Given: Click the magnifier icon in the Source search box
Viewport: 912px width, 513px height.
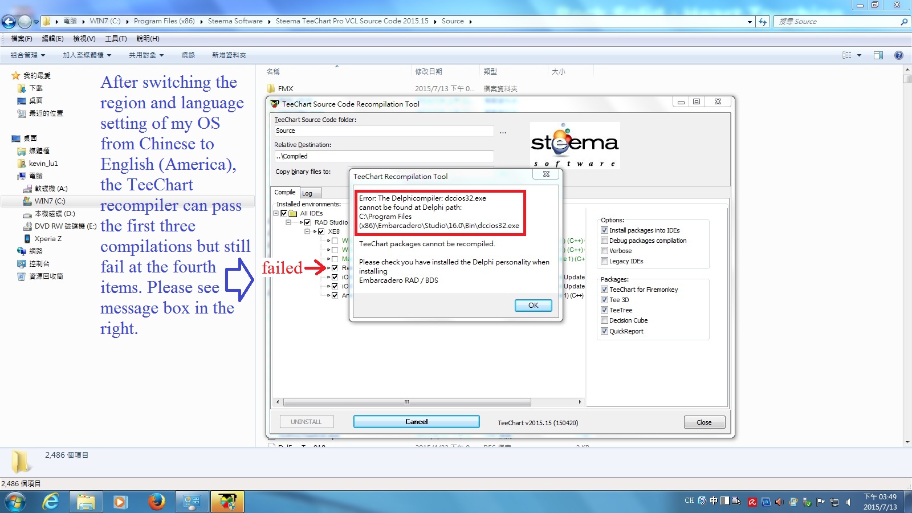Looking at the screenshot, I should (903, 22).
